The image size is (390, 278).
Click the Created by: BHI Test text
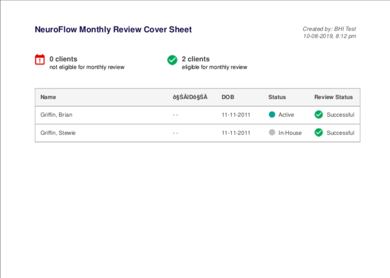click(329, 29)
